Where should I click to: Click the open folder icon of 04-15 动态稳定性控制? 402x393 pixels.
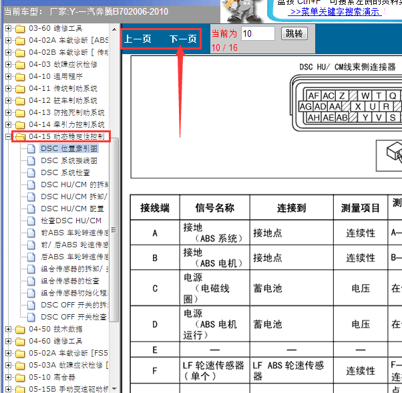point(20,137)
